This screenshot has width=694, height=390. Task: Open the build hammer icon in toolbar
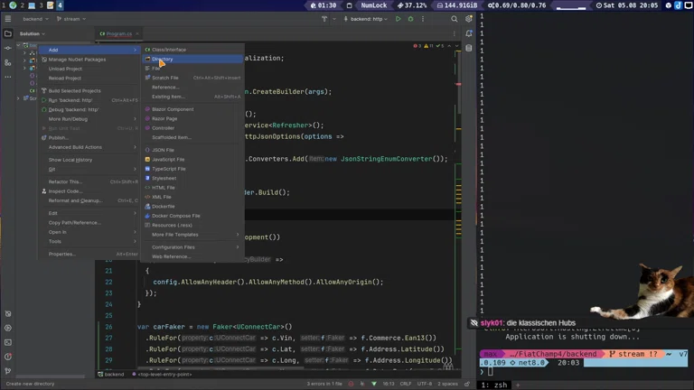[x=324, y=19]
